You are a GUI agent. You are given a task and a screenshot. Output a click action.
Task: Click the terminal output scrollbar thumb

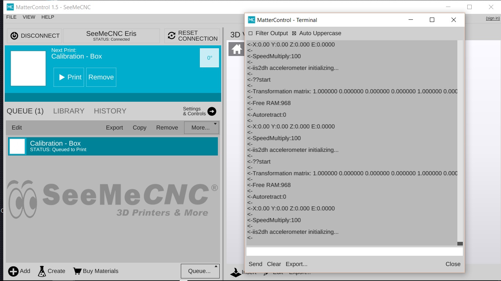460,244
